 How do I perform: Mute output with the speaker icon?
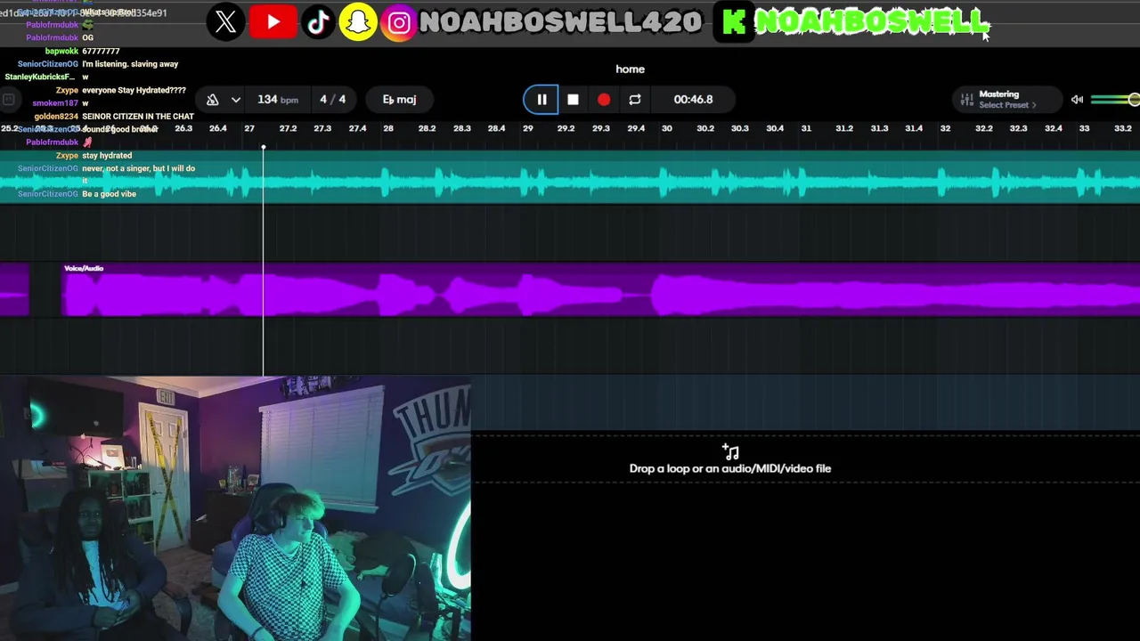(x=1077, y=100)
